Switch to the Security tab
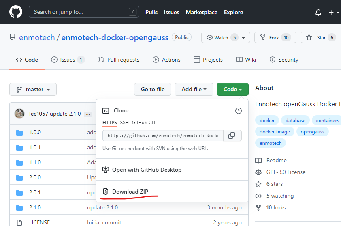The image size is (341, 226). [x=284, y=60]
